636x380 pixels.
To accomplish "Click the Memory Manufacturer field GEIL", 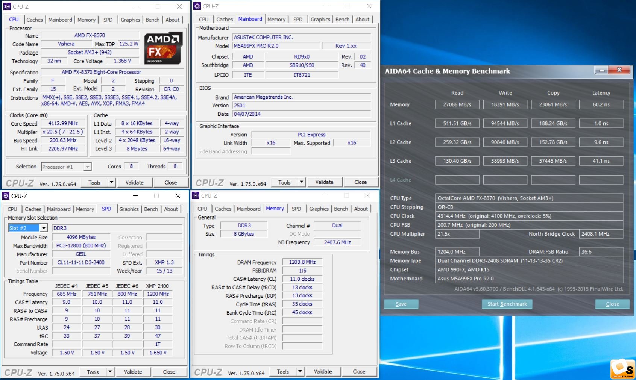I will (81, 254).
